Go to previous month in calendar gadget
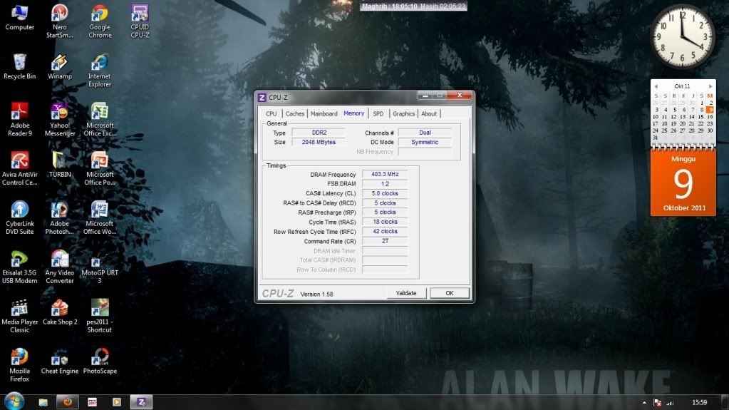729x410 pixels. coord(656,86)
